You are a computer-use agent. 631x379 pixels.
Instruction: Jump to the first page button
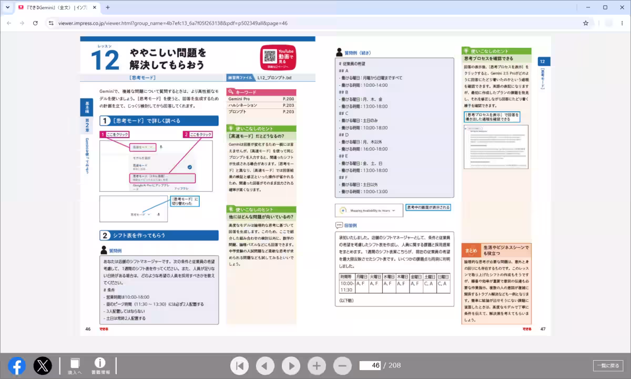(239, 365)
